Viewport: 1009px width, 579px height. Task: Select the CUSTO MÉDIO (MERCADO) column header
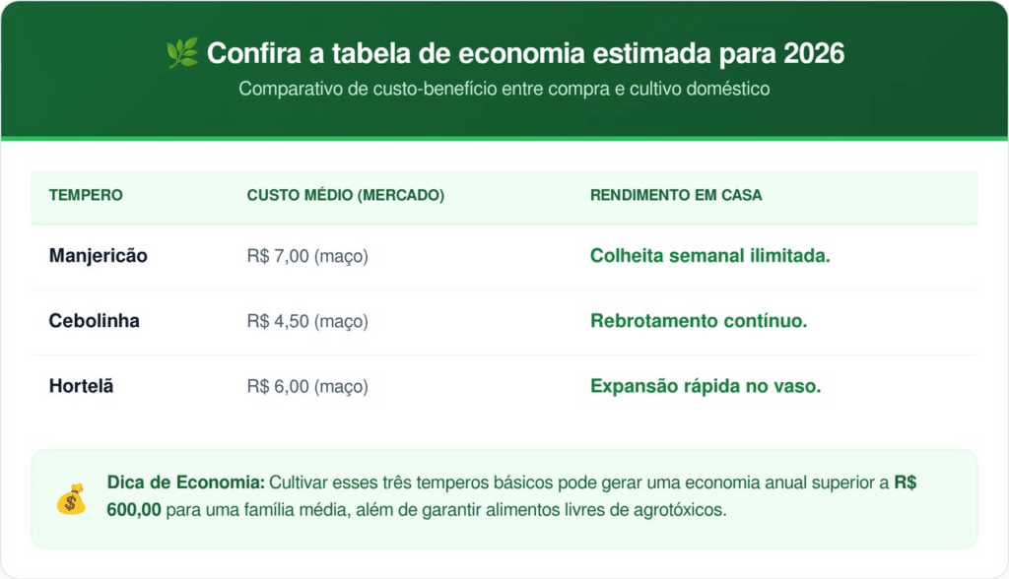coord(345,195)
